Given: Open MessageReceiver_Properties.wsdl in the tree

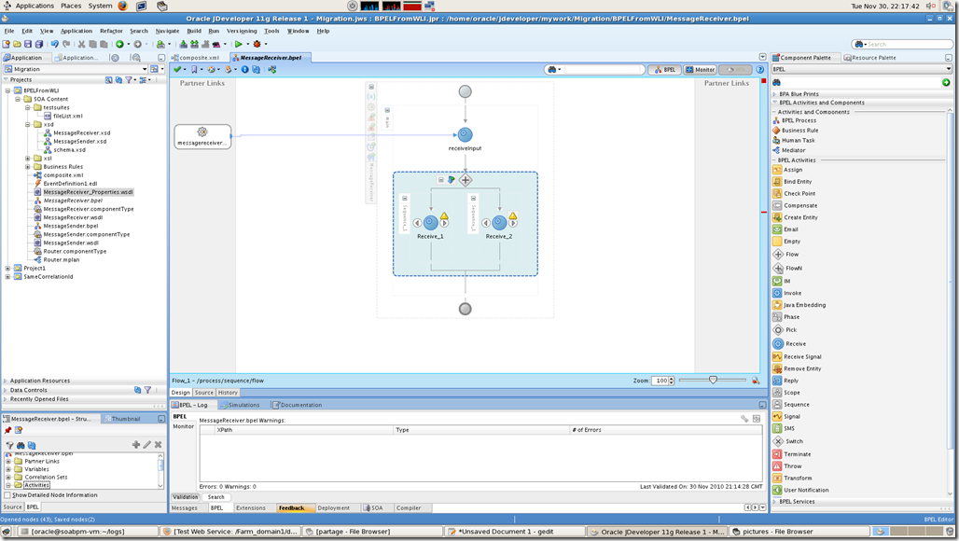Looking at the screenshot, I should pos(88,192).
